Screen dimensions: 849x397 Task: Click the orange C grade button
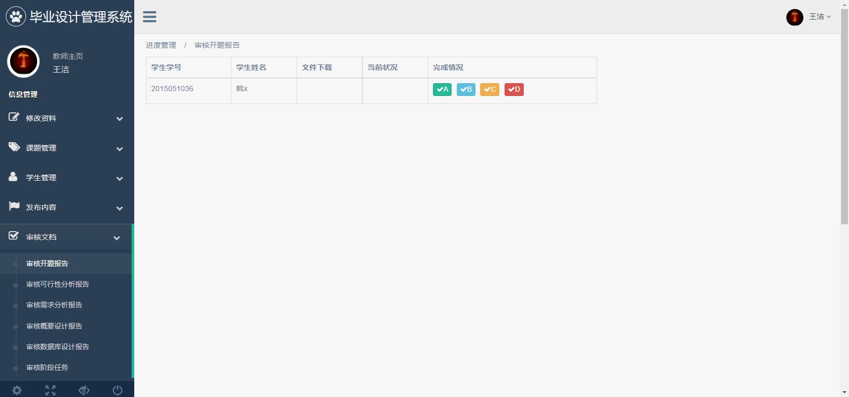click(489, 90)
